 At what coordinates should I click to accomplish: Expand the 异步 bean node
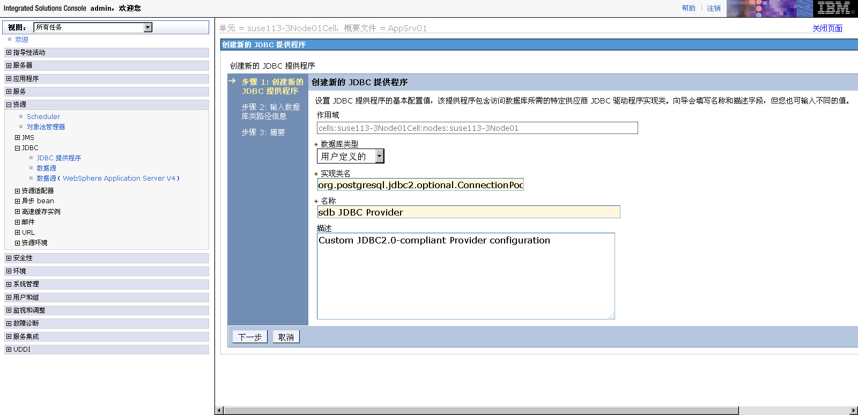[x=17, y=201]
